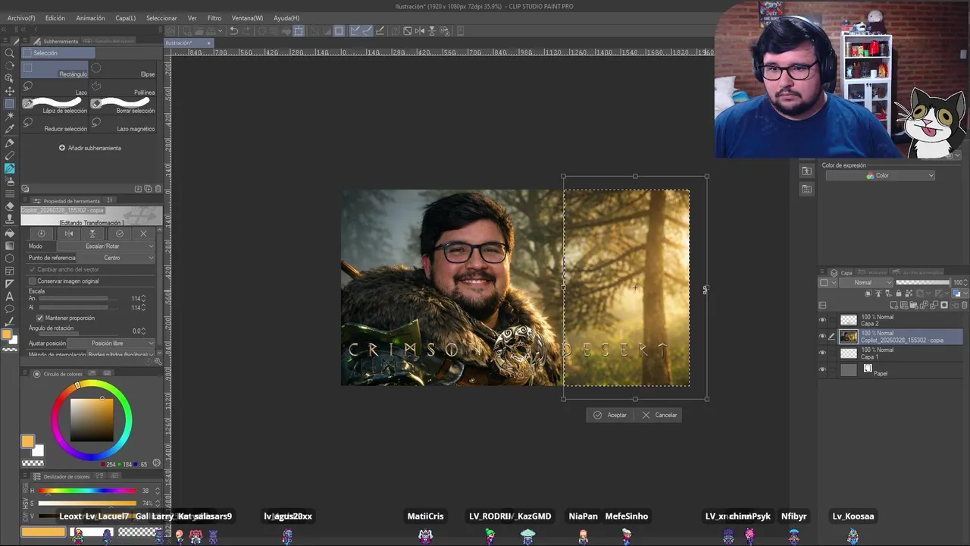
Task: Choose Reducir selección subtool
Action: click(55, 124)
